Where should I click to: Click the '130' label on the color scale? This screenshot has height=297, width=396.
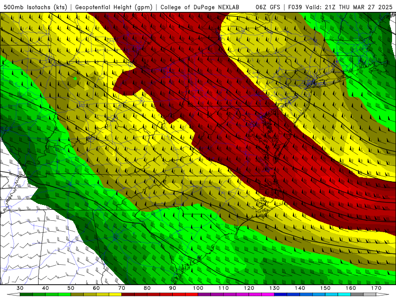(x=275, y=288)
